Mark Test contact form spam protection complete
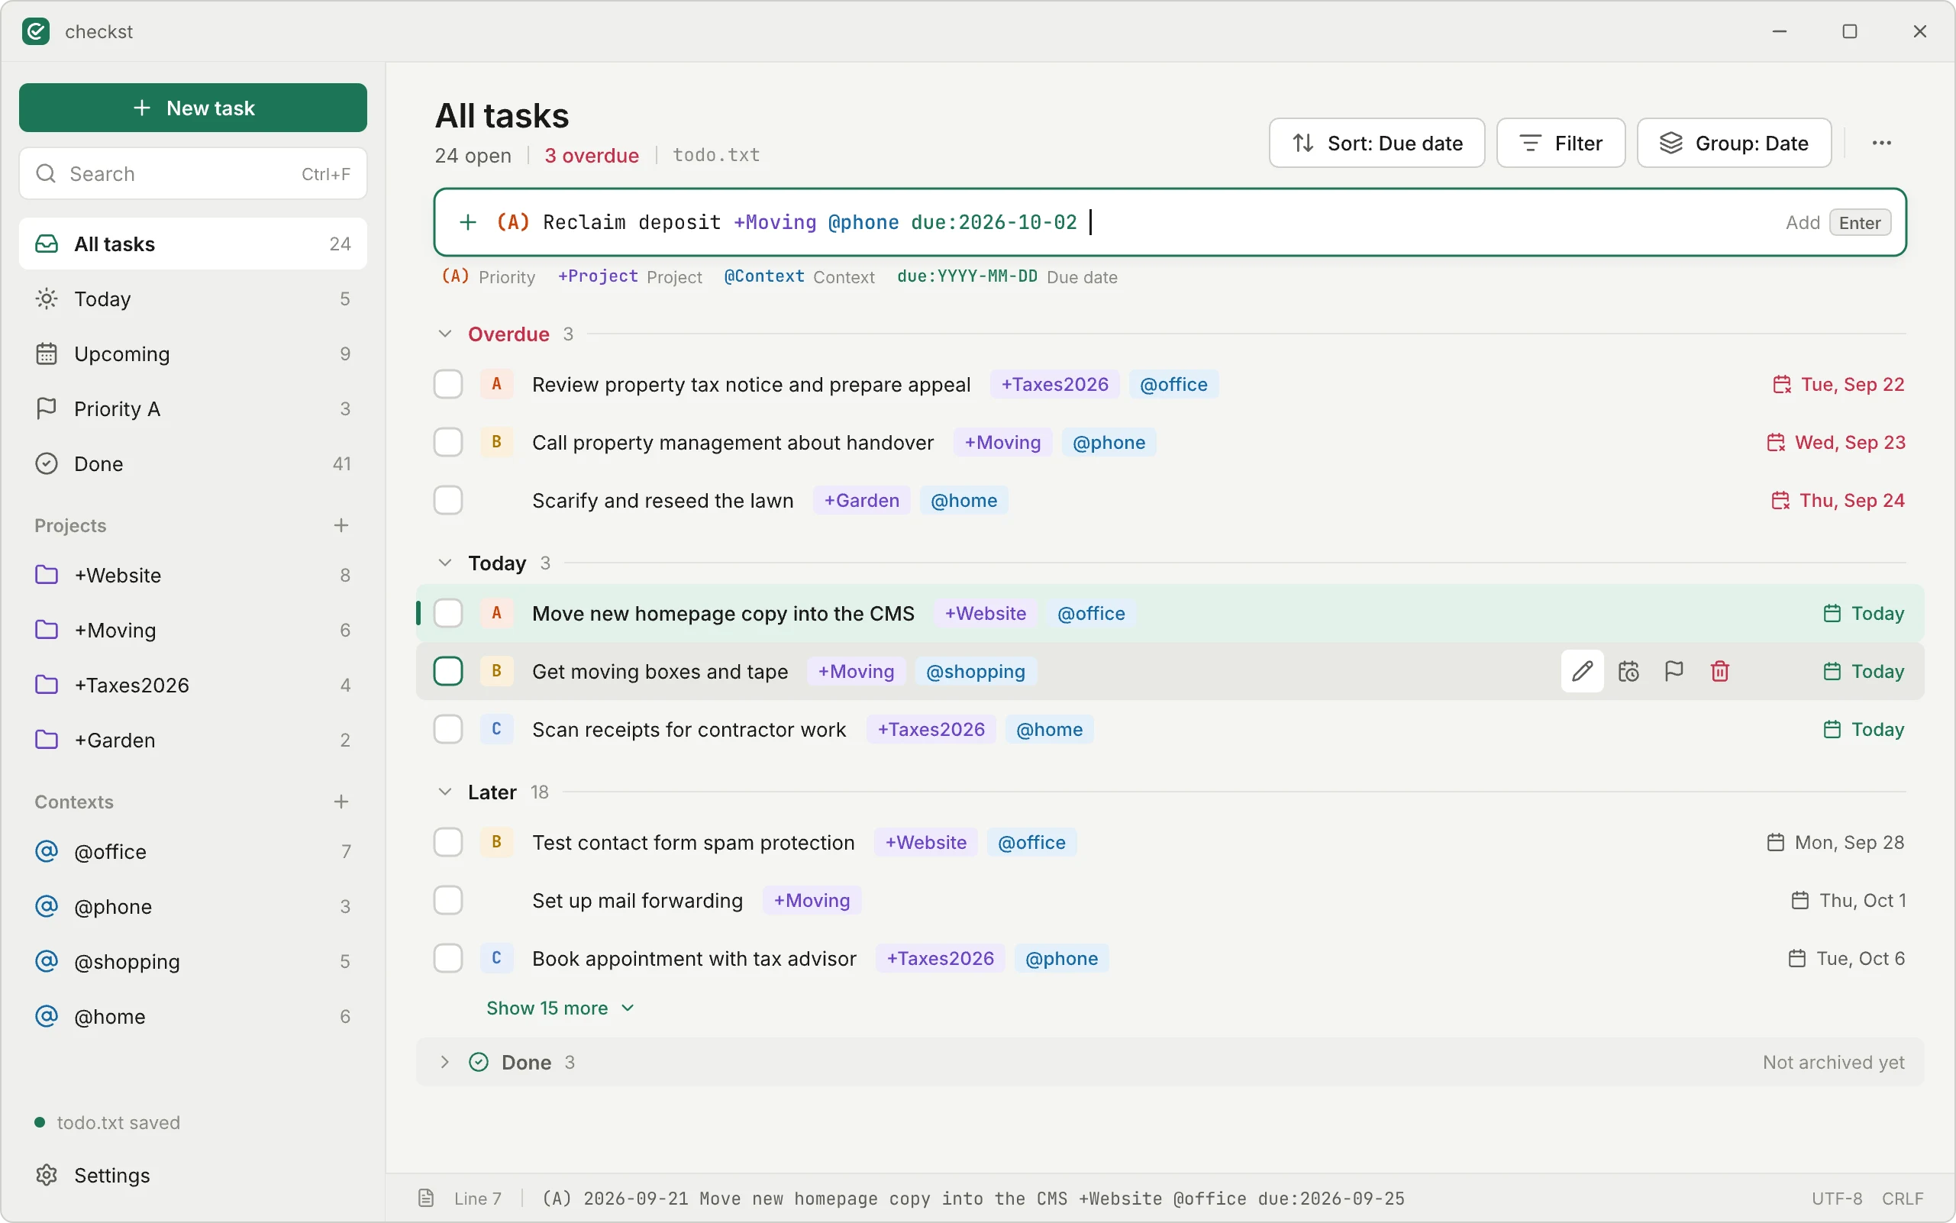This screenshot has height=1223, width=1956. (448, 842)
